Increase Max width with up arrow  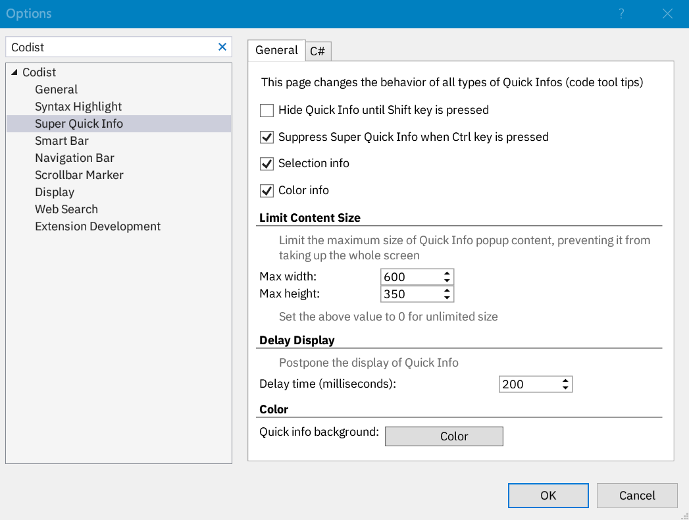(x=447, y=273)
